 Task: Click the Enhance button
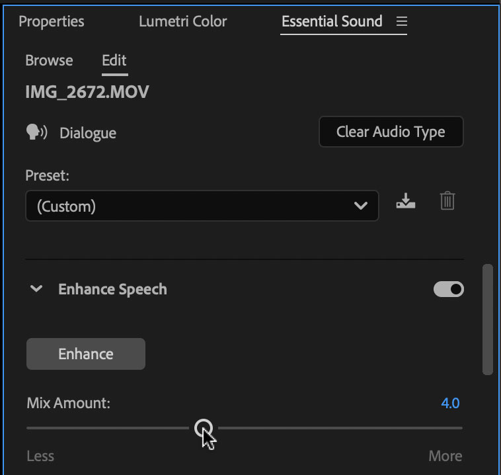pos(86,354)
